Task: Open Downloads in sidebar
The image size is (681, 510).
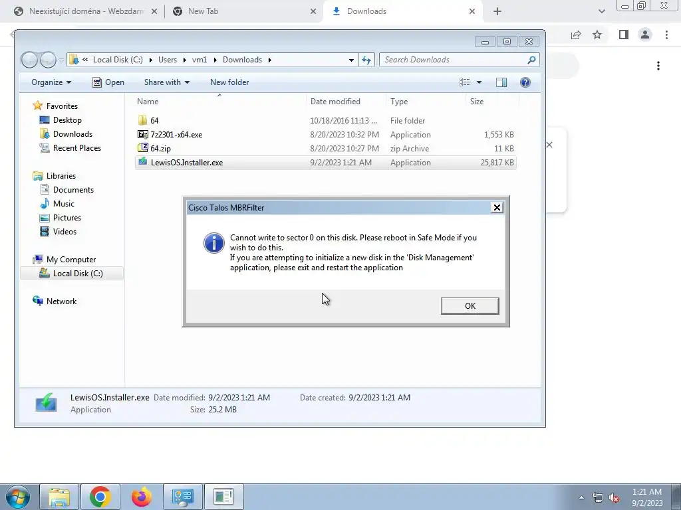Action: [x=72, y=134]
